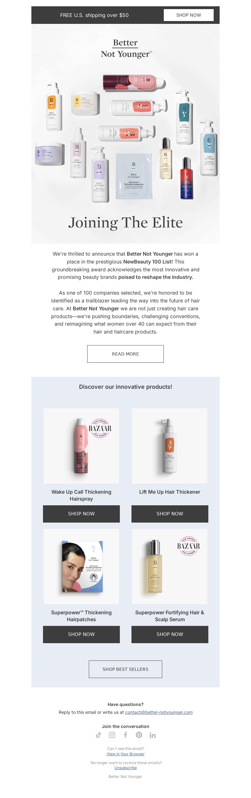Click the Unsubscribe link

(x=125, y=768)
